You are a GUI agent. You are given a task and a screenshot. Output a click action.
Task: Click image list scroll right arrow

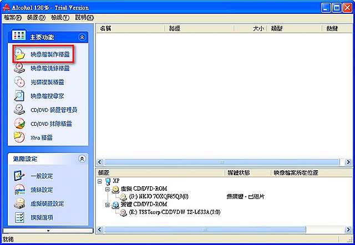348,162
